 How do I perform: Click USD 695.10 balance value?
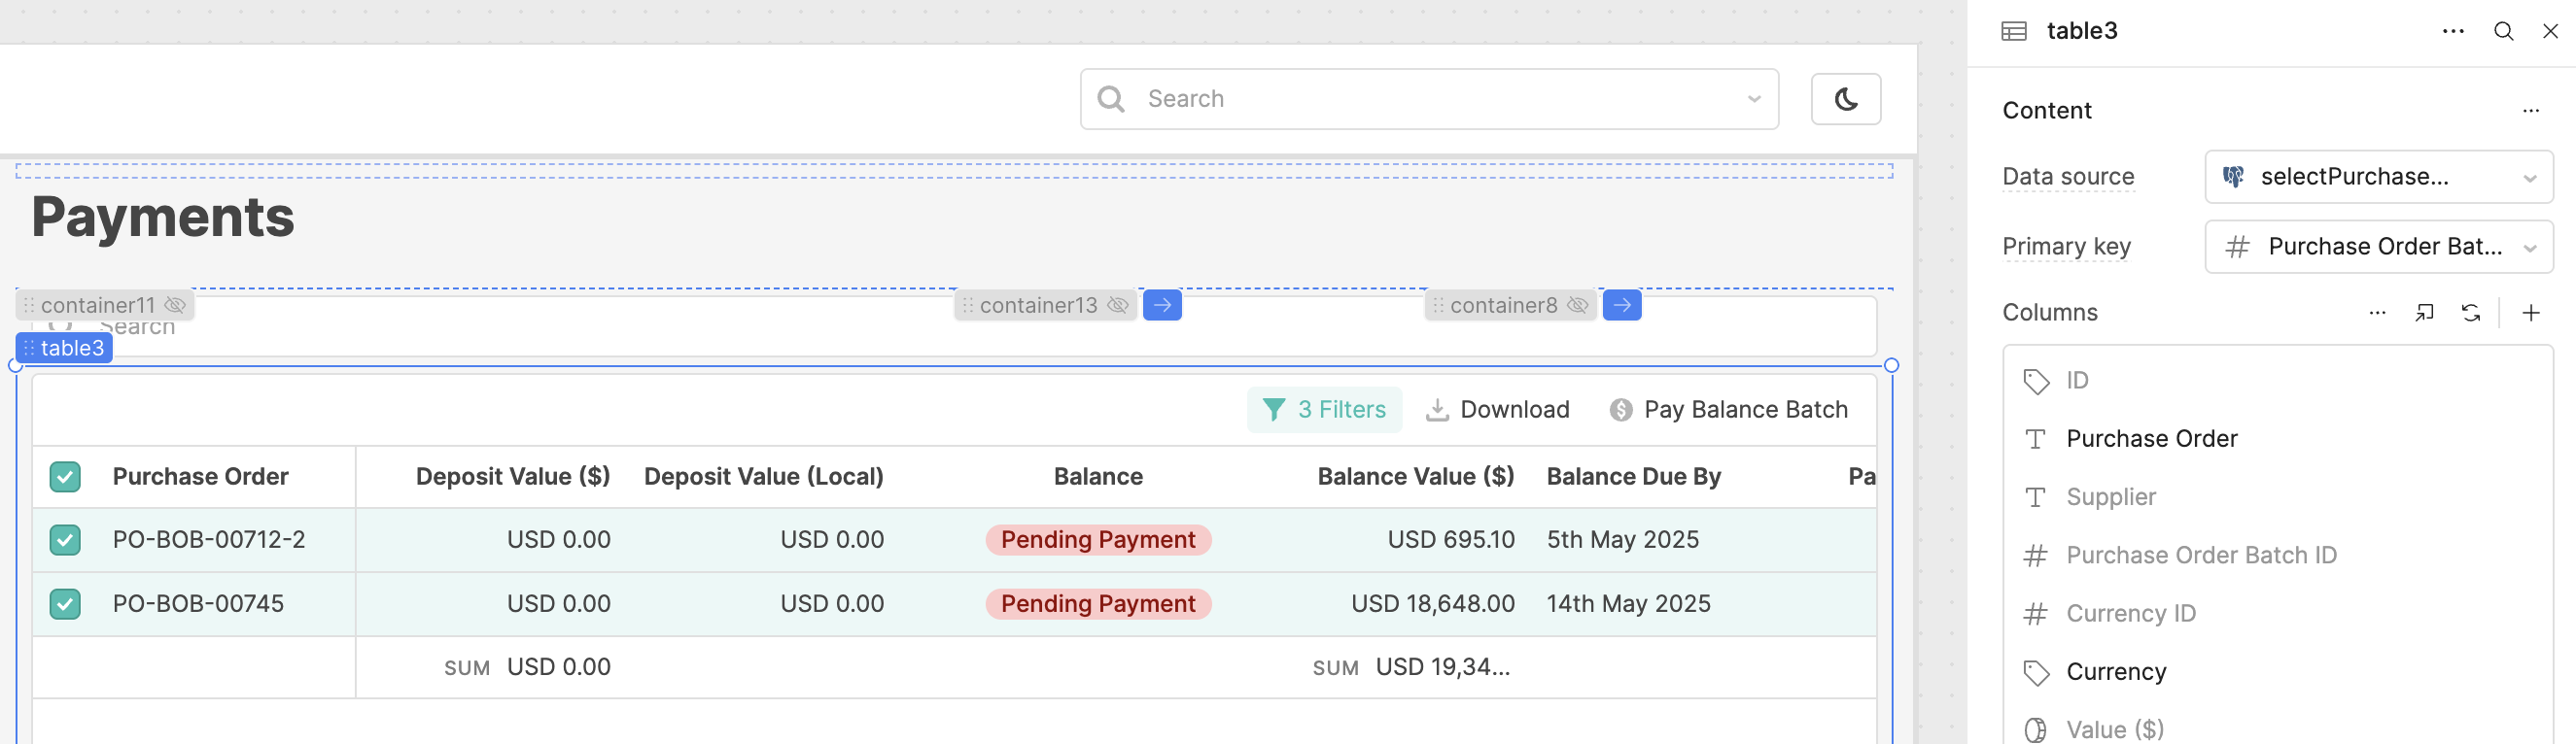[x=1450, y=540]
